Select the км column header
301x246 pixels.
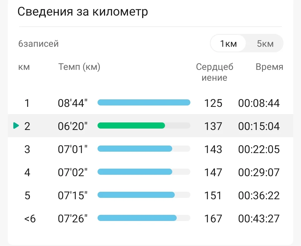tap(24, 67)
